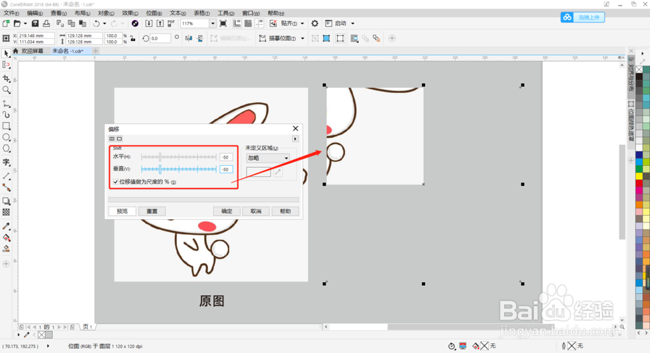Select the Zoom magnifier tool

point(6,90)
